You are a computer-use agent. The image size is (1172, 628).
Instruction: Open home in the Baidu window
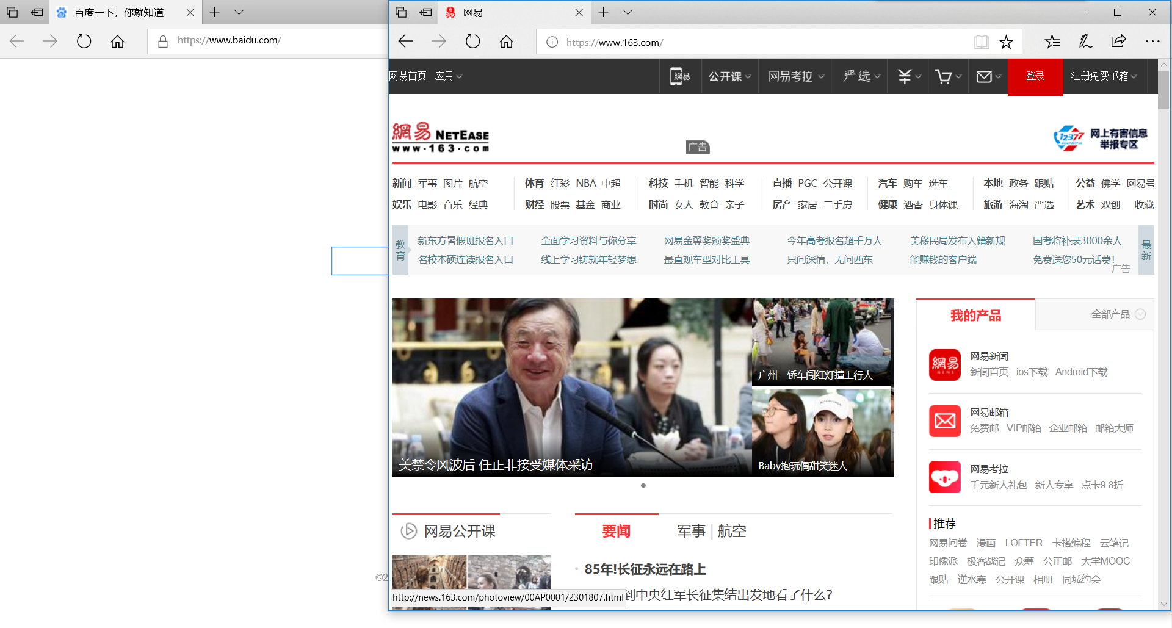(117, 41)
